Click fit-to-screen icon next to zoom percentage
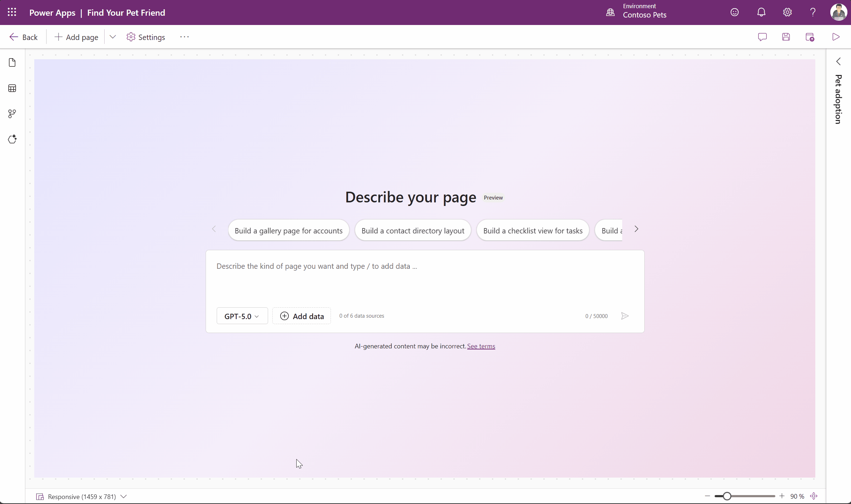Viewport: 851px width, 504px height. 814,496
